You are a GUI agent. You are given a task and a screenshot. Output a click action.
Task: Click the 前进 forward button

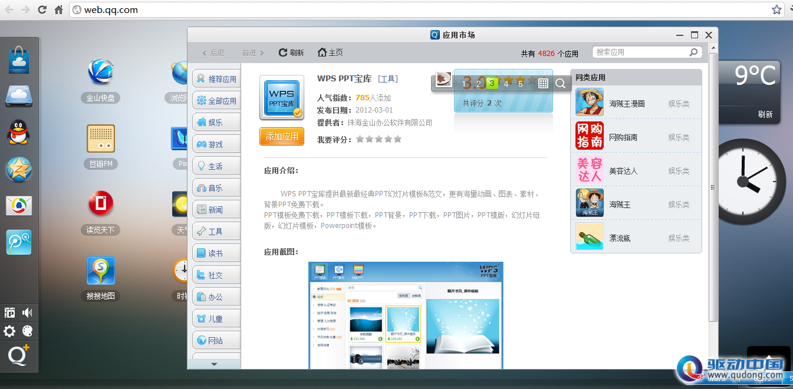[253, 52]
